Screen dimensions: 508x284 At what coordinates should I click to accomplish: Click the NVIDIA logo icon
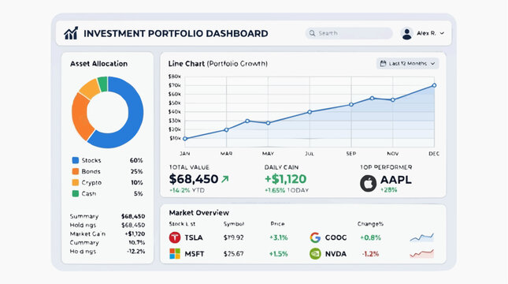click(315, 254)
